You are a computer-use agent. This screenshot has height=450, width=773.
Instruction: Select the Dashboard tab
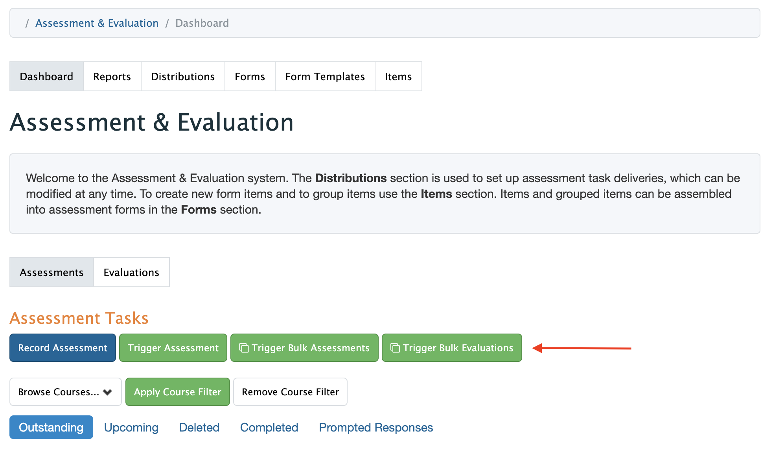(46, 76)
